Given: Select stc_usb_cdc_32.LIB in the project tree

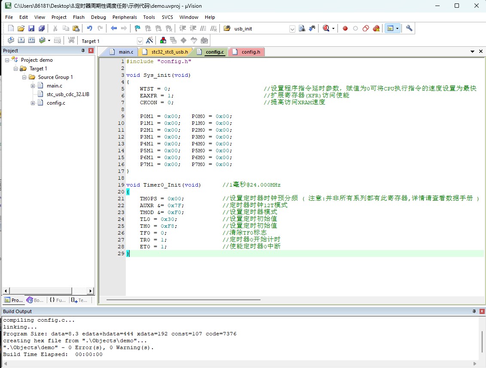Looking at the screenshot, I should tap(68, 94).
